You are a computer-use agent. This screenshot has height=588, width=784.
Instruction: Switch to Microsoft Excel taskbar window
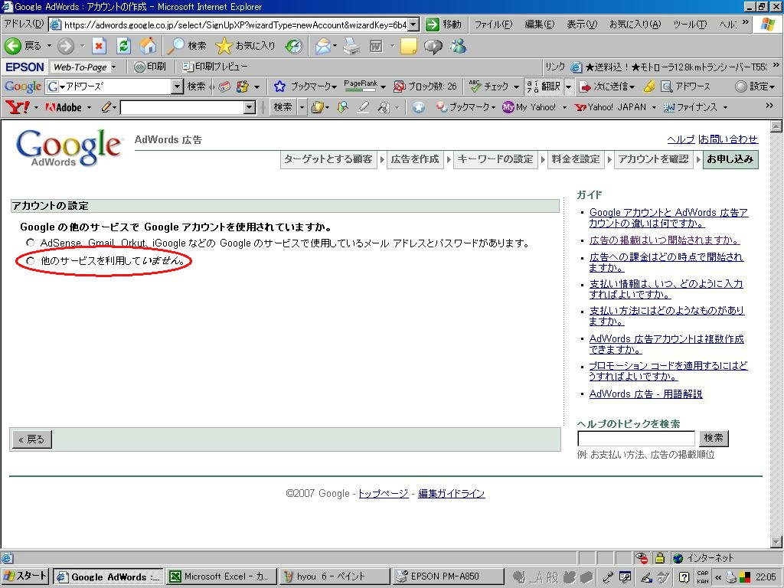click(x=220, y=577)
